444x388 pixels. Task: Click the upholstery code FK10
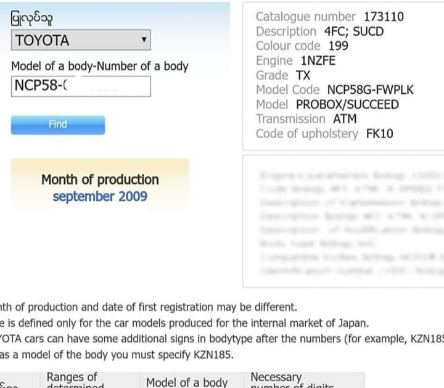(x=379, y=134)
